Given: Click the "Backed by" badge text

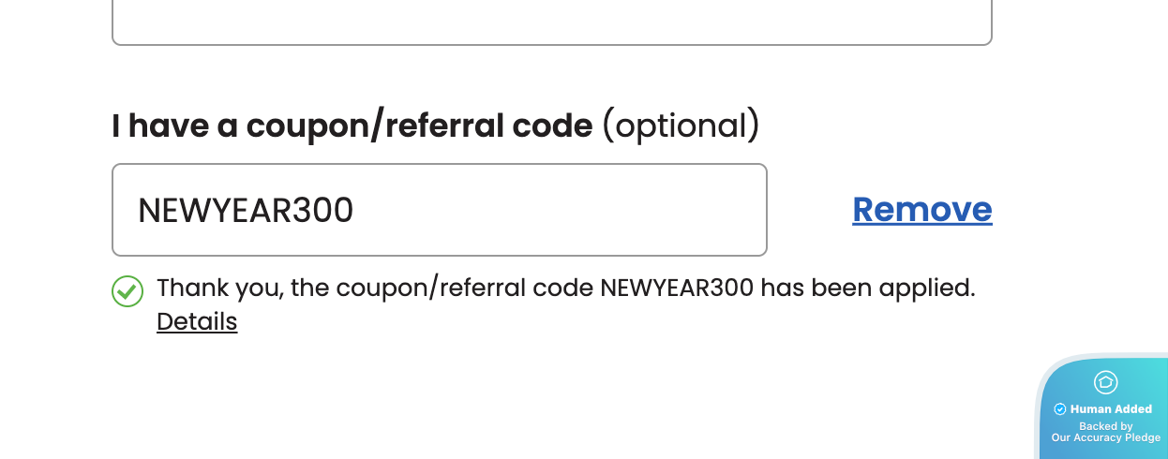Looking at the screenshot, I should [1106, 426].
